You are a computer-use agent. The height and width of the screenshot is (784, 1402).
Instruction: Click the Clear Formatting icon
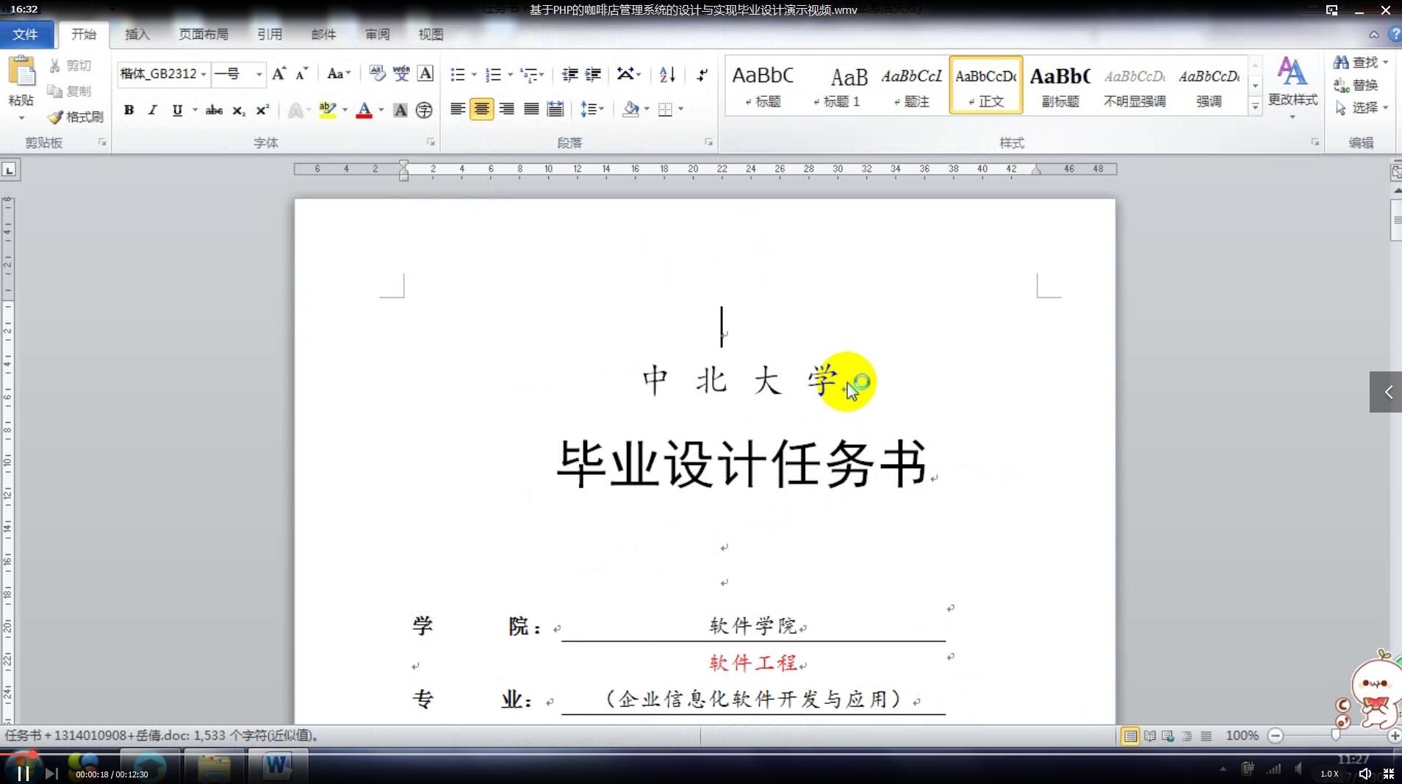coord(377,73)
